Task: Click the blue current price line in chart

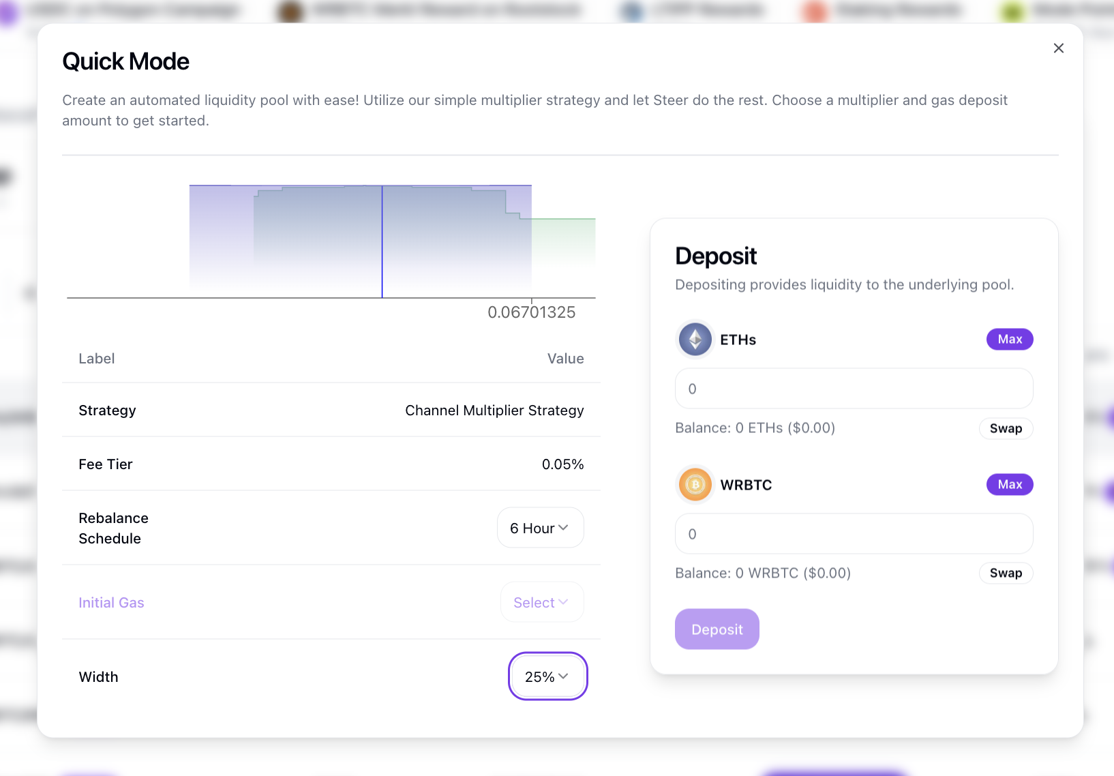Action: [x=382, y=245]
